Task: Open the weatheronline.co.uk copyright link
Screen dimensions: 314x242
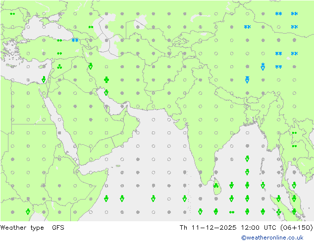Action: pyautogui.click(x=272, y=238)
